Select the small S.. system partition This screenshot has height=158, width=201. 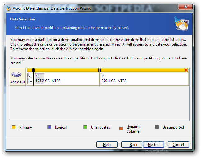(x=30, y=77)
